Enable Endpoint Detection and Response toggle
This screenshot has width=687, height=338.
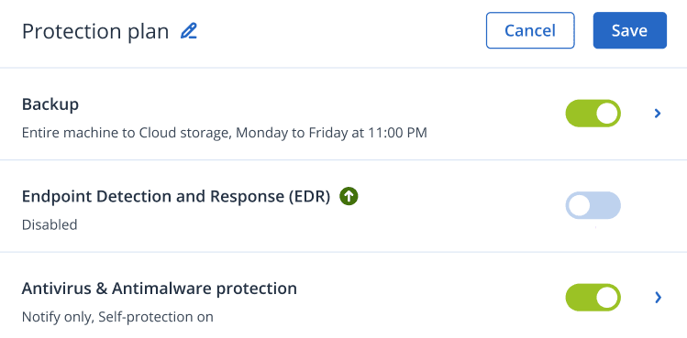593,205
